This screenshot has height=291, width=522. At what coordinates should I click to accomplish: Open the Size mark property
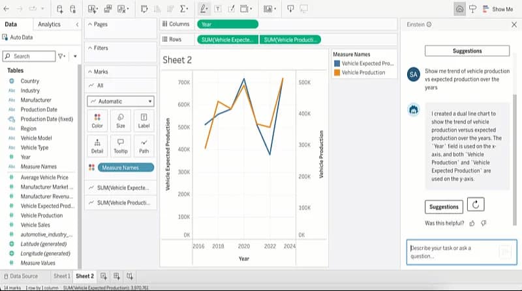(x=121, y=120)
